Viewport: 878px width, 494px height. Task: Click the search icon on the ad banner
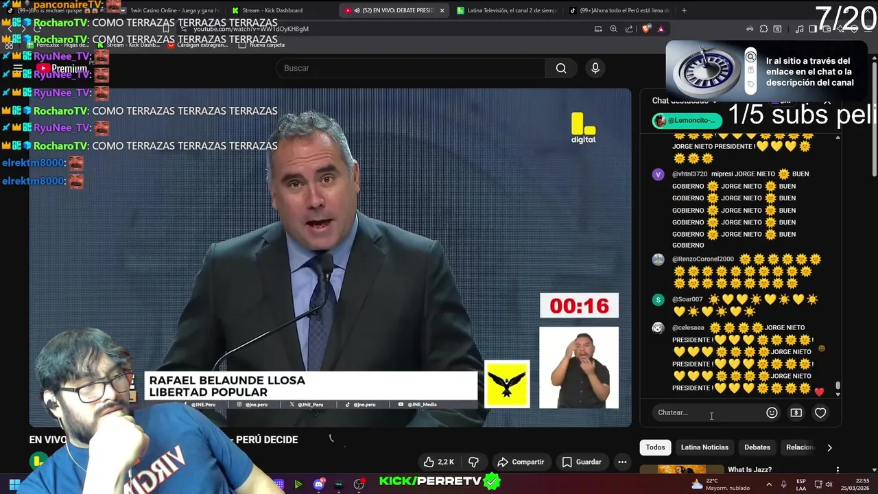point(751,57)
